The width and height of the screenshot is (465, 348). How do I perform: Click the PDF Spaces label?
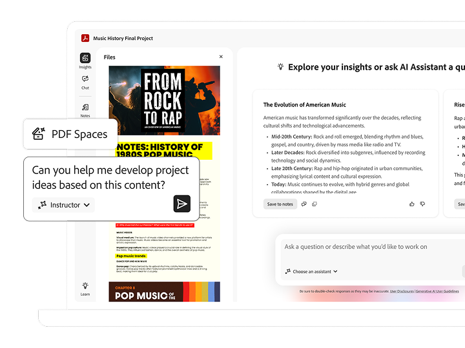click(79, 134)
